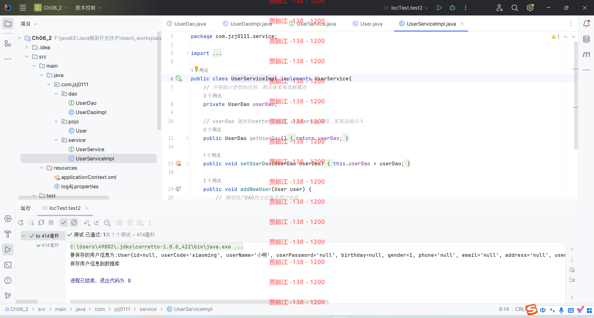Select UserService interface in tree

(87, 149)
